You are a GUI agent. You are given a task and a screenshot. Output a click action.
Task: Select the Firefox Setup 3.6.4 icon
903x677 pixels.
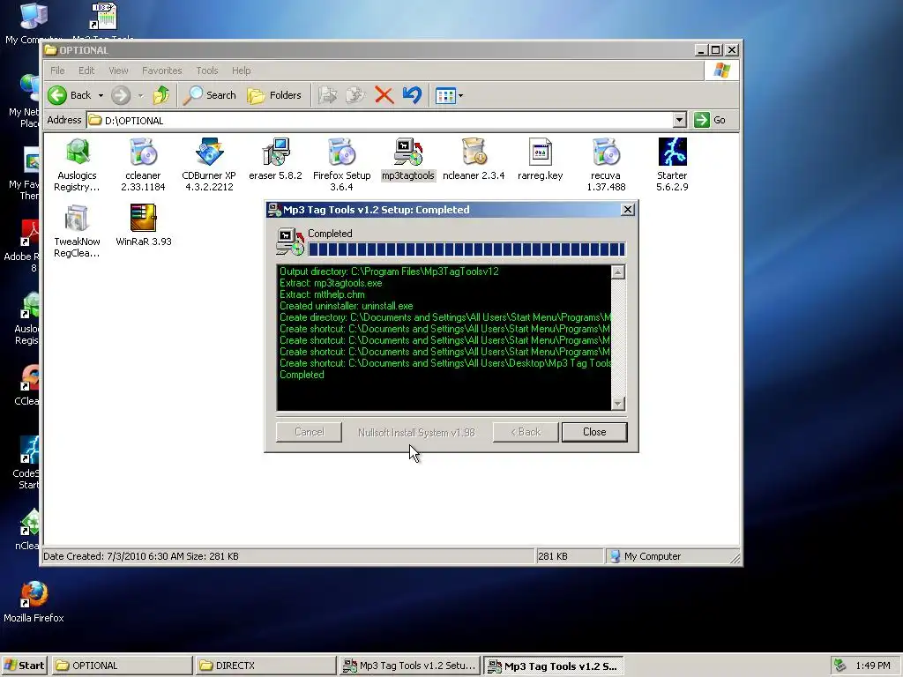tap(341, 153)
